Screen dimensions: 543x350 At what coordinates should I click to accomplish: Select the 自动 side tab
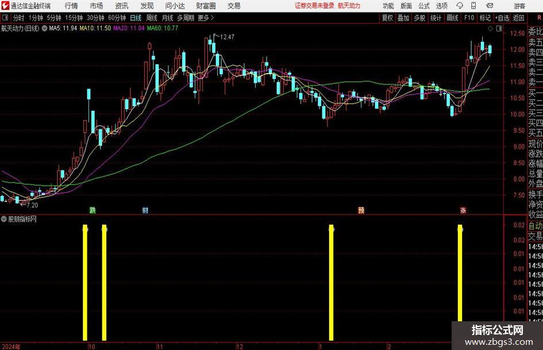tap(536, 226)
